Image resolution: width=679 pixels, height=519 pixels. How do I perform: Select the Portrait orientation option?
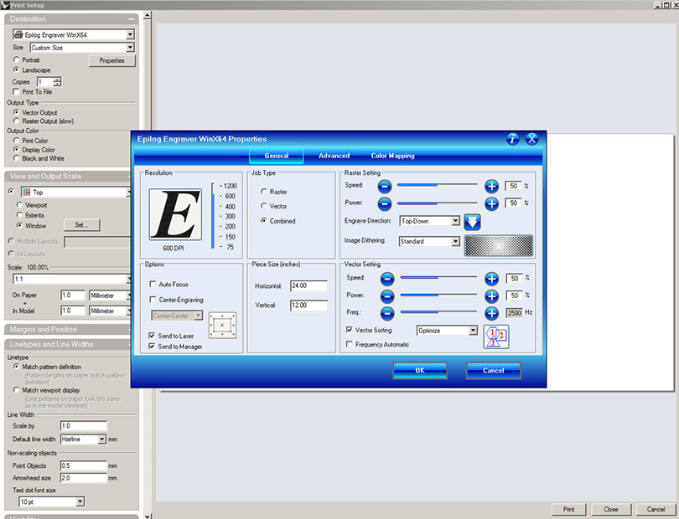17,59
